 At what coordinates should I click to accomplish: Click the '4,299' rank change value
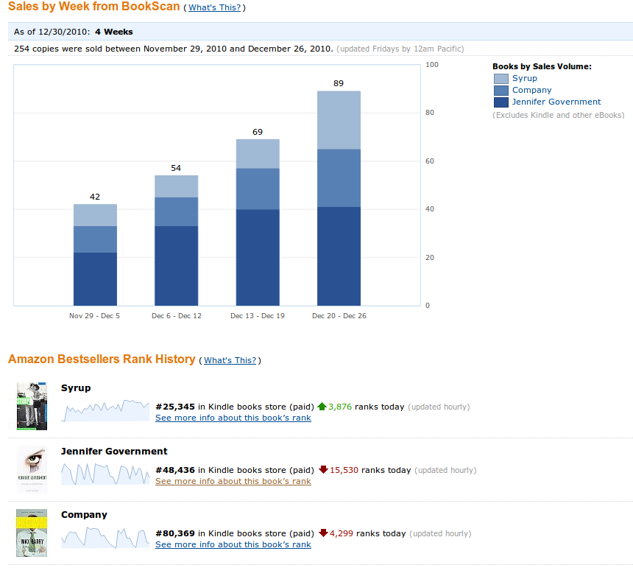[341, 534]
